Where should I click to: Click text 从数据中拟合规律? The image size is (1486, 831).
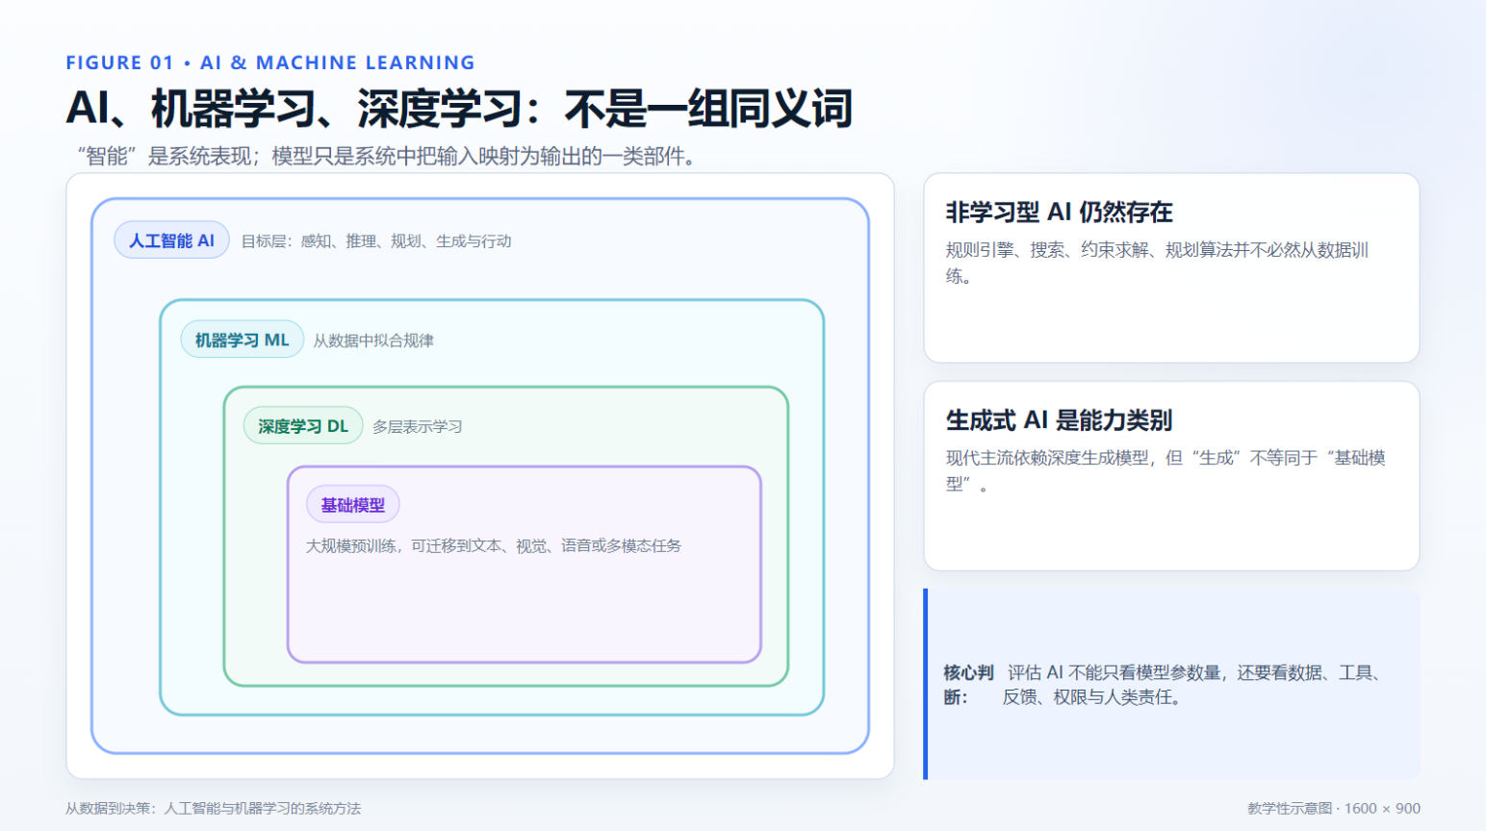point(373,340)
